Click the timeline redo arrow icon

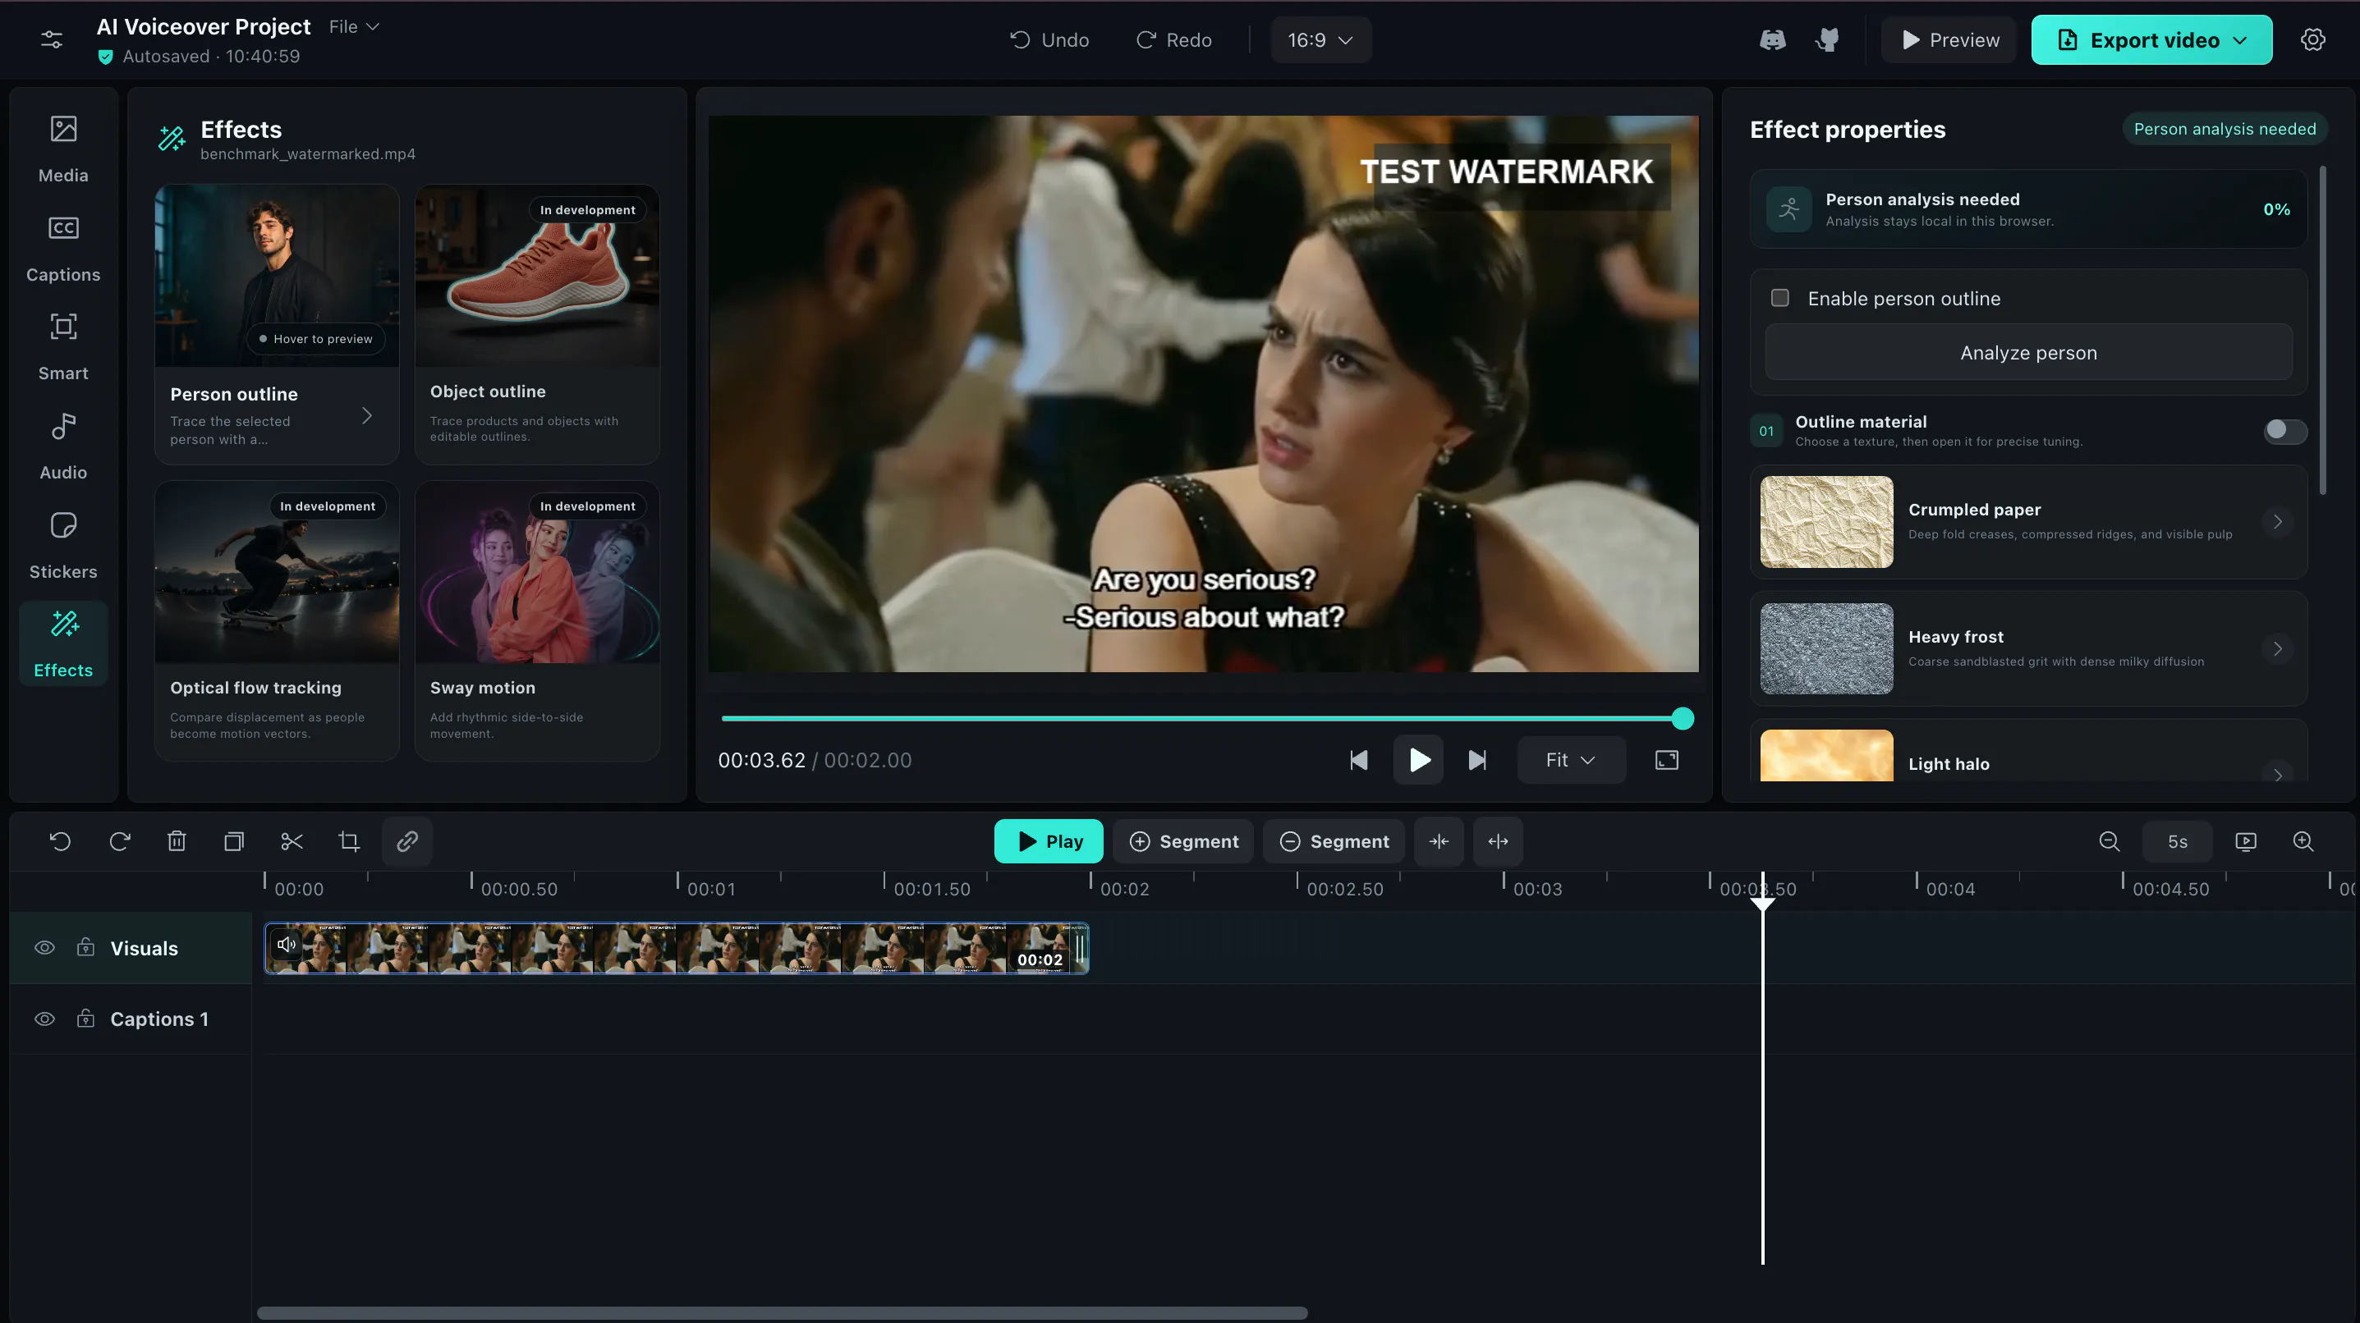tap(119, 841)
